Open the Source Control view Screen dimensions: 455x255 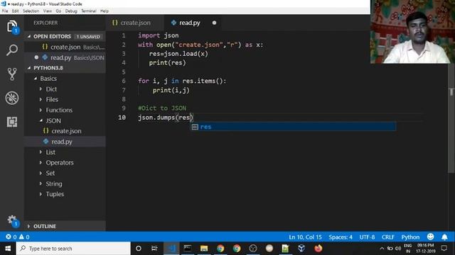[x=12, y=74]
